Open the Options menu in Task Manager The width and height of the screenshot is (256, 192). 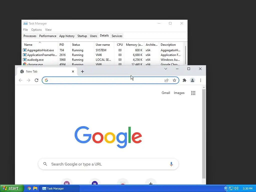click(36, 30)
